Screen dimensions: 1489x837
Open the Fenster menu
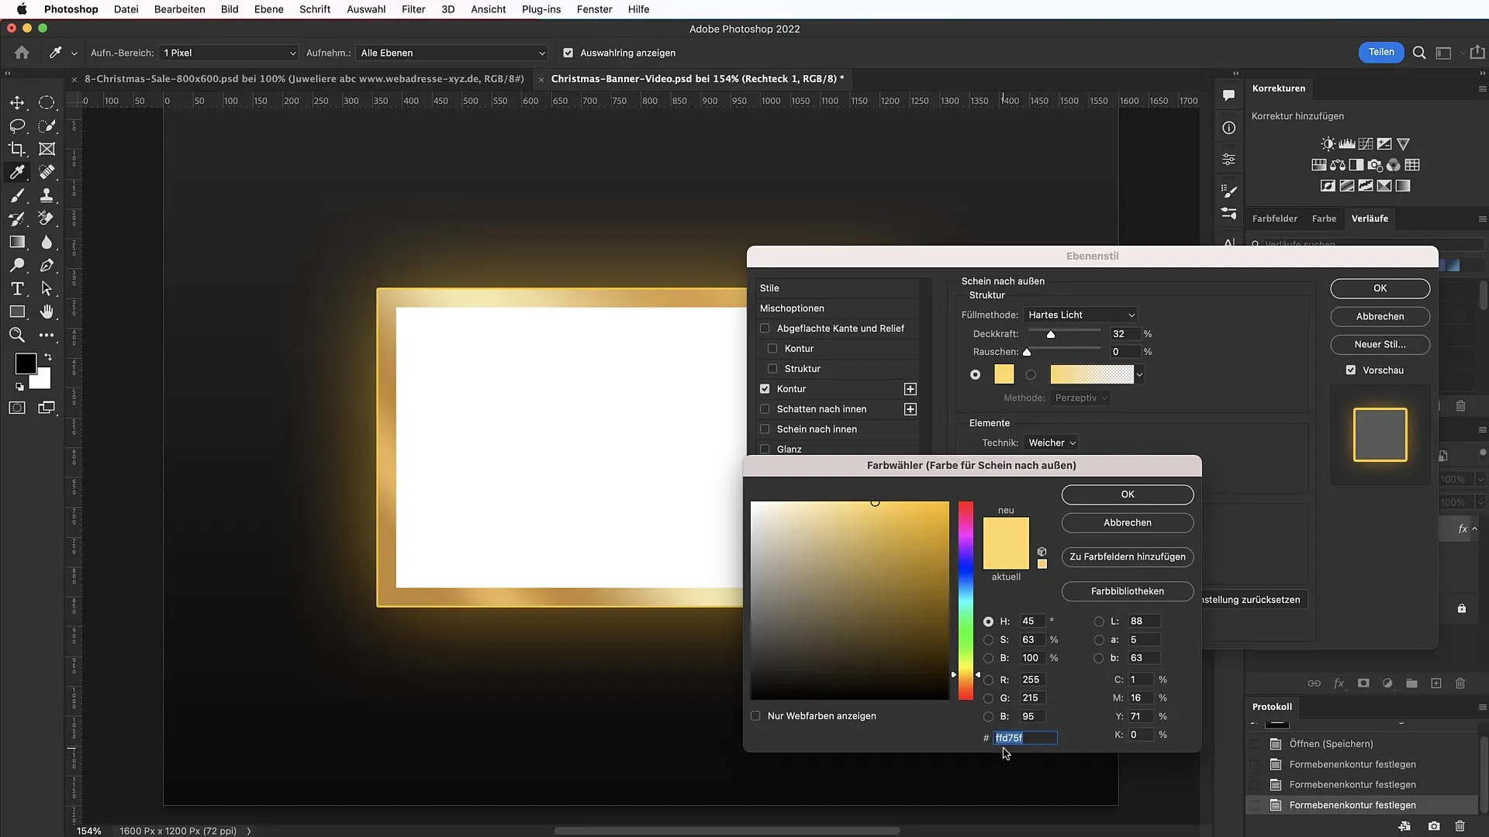pos(594,9)
